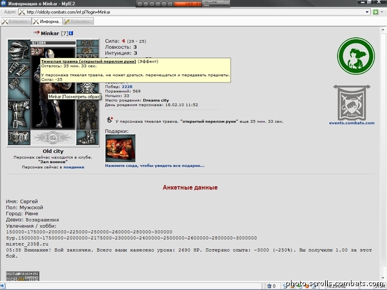Screen dimensions: 387x290
Task: Click the page scrollbar up arrow
Action: [382, 30]
